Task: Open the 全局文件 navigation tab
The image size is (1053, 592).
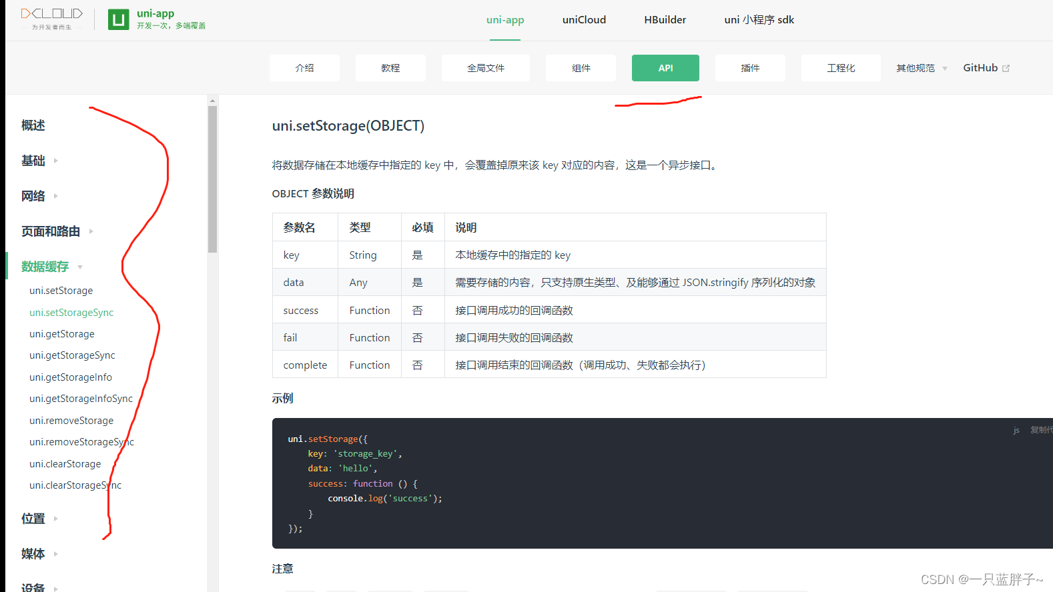Action: [486, 68]
